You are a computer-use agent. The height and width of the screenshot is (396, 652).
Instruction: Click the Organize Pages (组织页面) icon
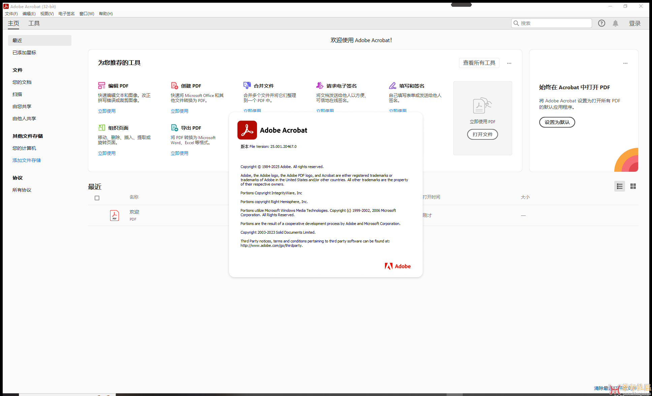[x=102, y=128]
